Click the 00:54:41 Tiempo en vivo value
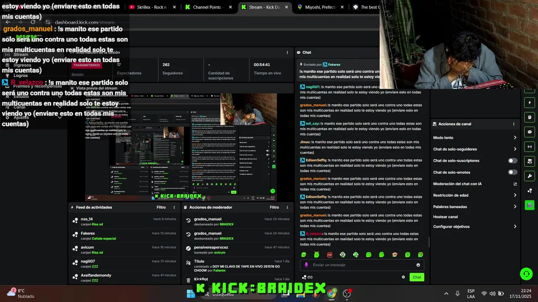The width and height of the screenshot is (538, 302). tap(262, 65)
